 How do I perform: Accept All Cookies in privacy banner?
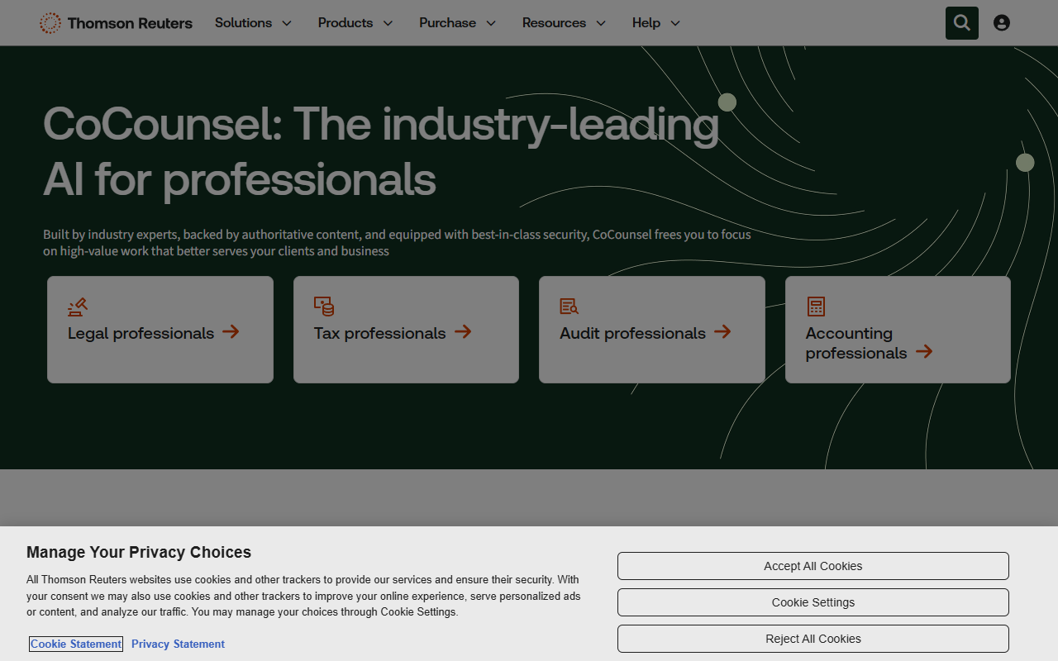(x=813, y=566)
